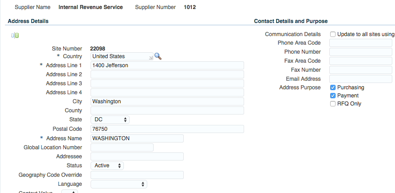Enable the RFQ Only checkbox
Viewport: 395px width, 193px height.
[x=333, y=104]
